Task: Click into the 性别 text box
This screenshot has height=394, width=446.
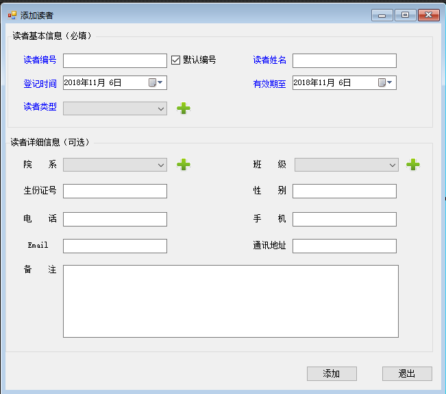Action: (x=345, y=191)
